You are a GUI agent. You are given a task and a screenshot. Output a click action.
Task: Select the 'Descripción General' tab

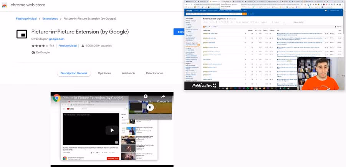(x=74, y=73)
